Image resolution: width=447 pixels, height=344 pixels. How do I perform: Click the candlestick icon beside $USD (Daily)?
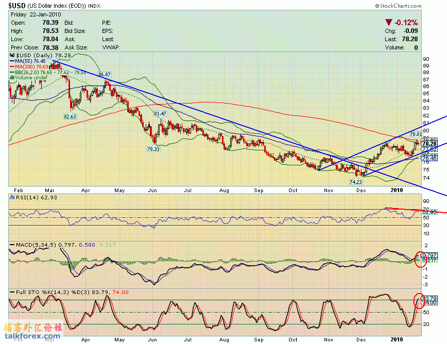click(12, 55)
